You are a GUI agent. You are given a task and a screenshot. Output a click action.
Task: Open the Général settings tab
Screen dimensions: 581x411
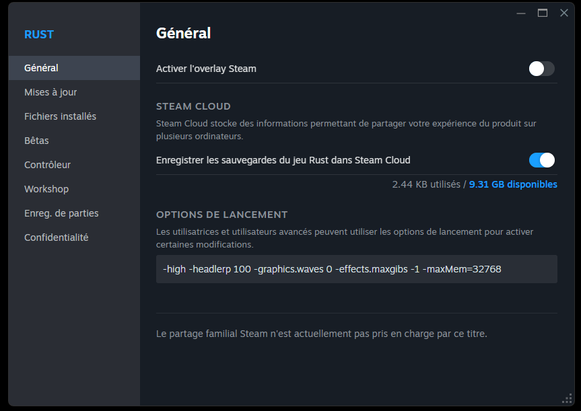point(41,68)
